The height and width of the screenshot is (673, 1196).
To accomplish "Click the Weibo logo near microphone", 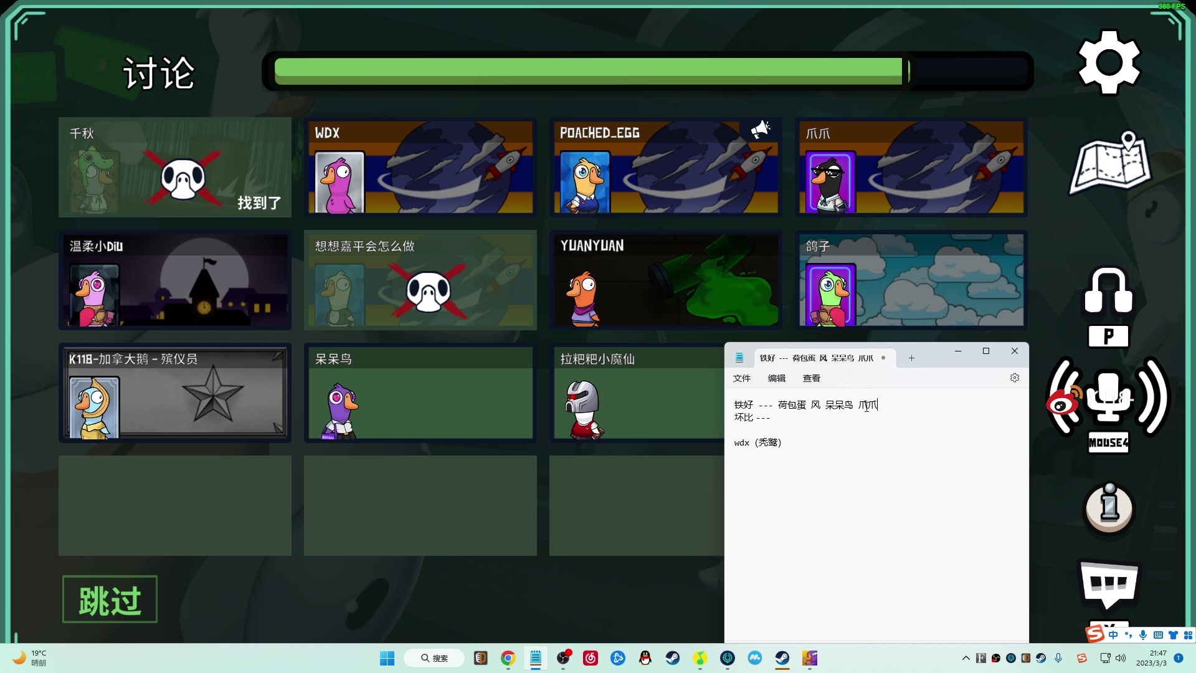I will (x=1064, y=401).
